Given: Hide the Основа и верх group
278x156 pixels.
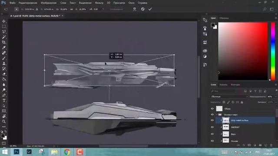Looking at the screenshot, I should tap(212, 114).
